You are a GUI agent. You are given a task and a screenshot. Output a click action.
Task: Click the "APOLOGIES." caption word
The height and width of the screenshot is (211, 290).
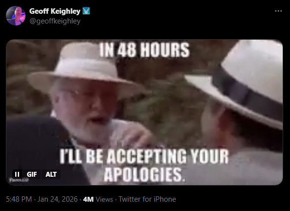(145, 175)
